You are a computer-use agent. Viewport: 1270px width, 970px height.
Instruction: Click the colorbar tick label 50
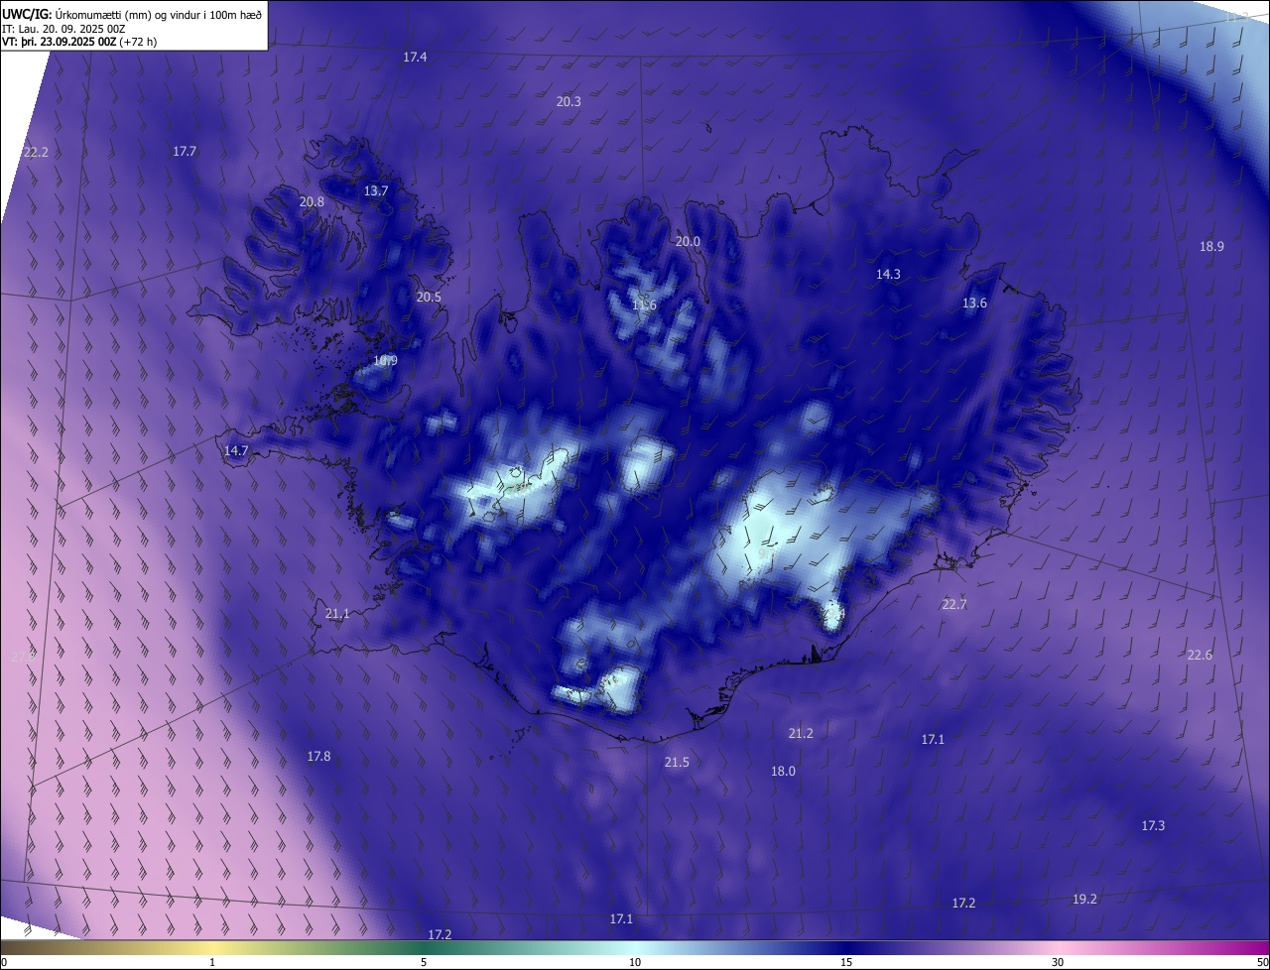pos(1262,963)
